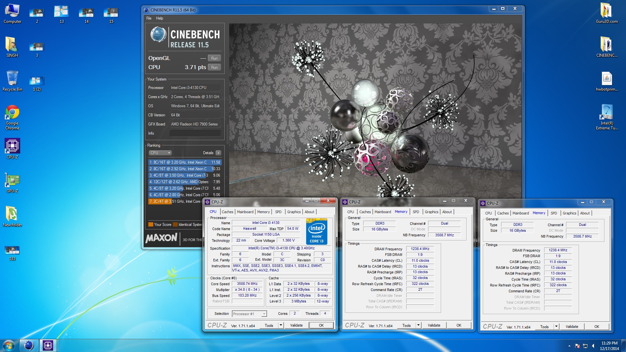Show hidden tray icons arrow
The width and height of the screenshot is (626, 352).
coord(569,346)
